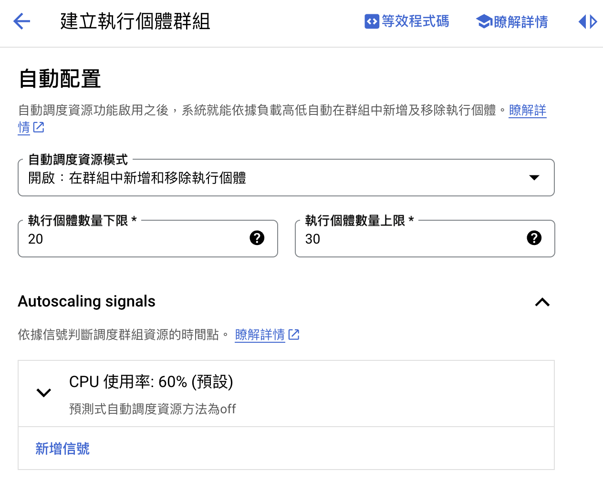Expand the CPU 使用率 60% signal details
Image resolution: width=603 pixels, height=491 pixels.
pos(43,392)
